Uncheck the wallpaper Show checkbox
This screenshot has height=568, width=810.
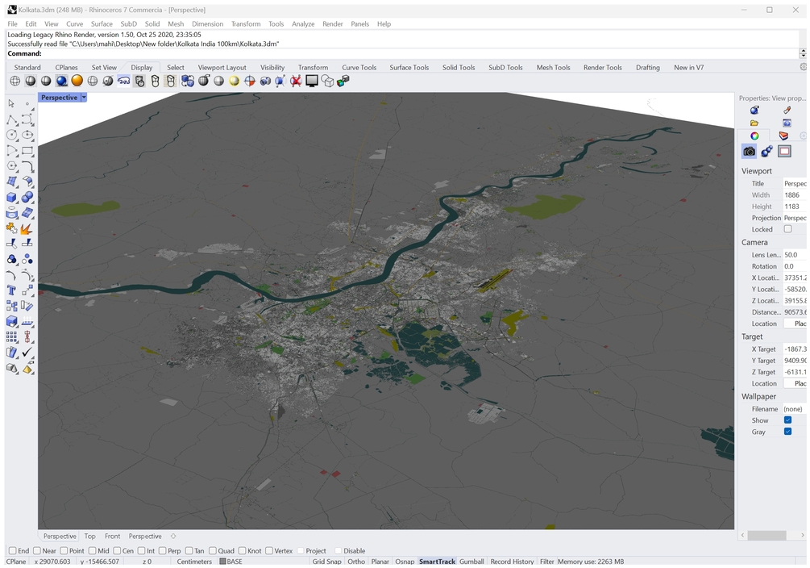pos(788,420)
